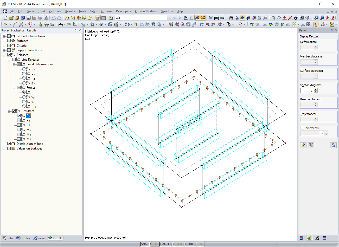Uncheck Distribution of load checkbox
339x247 pixels.
click(x=9, y=144)
